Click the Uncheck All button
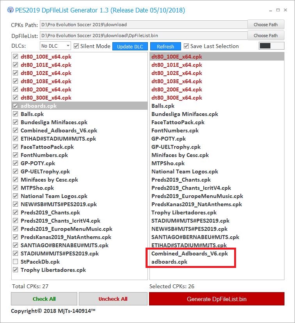 (x=113, y=299)
